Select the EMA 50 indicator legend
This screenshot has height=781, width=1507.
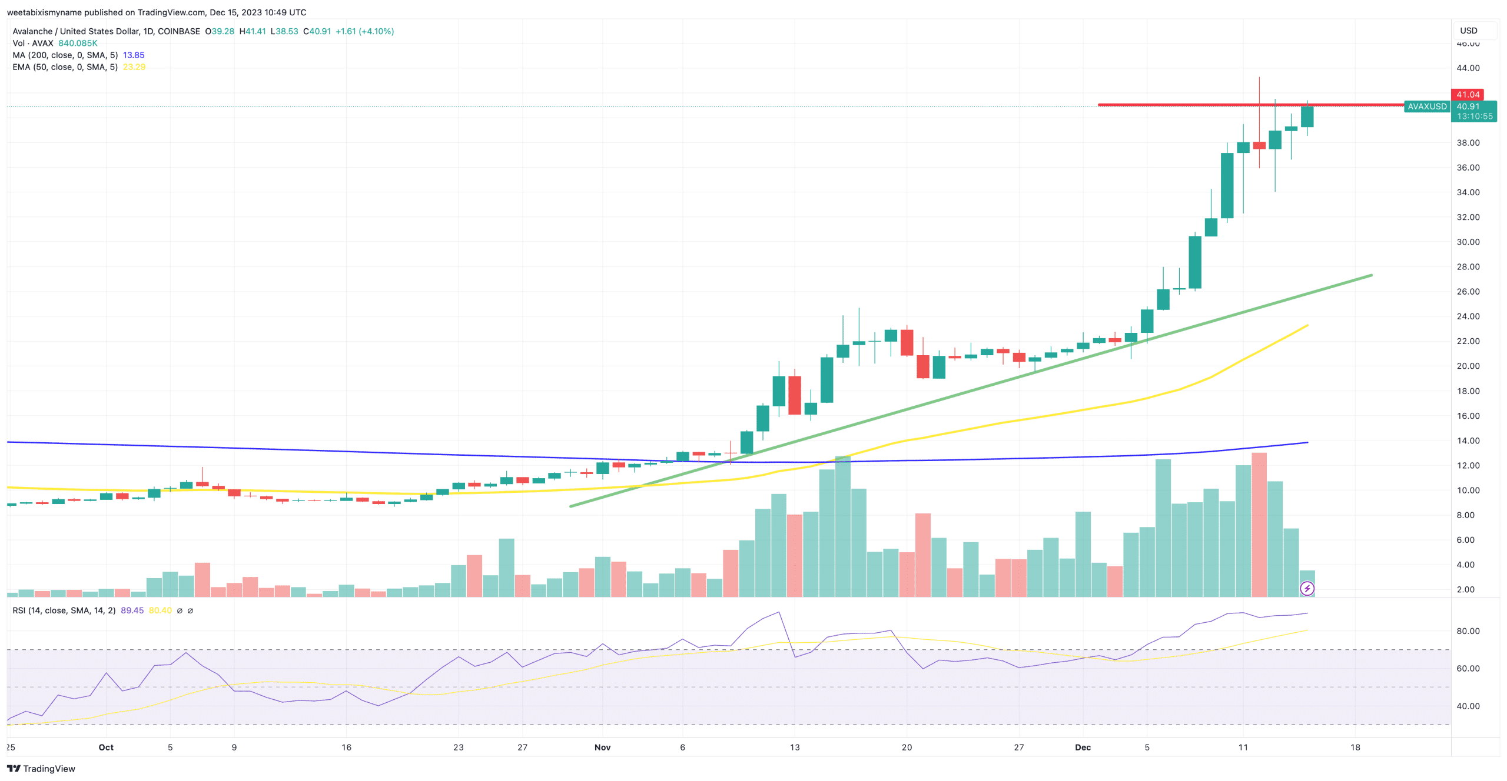tap(65, 67)
